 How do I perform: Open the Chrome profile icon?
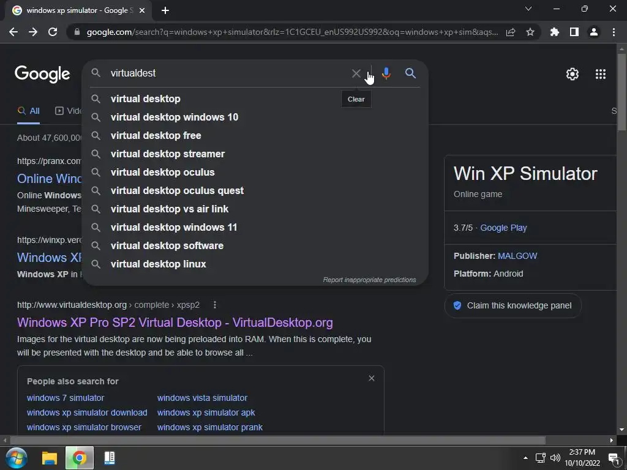click(594, 32)
